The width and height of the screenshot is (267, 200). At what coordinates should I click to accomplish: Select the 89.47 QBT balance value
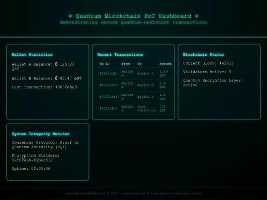tap(71, 79)
